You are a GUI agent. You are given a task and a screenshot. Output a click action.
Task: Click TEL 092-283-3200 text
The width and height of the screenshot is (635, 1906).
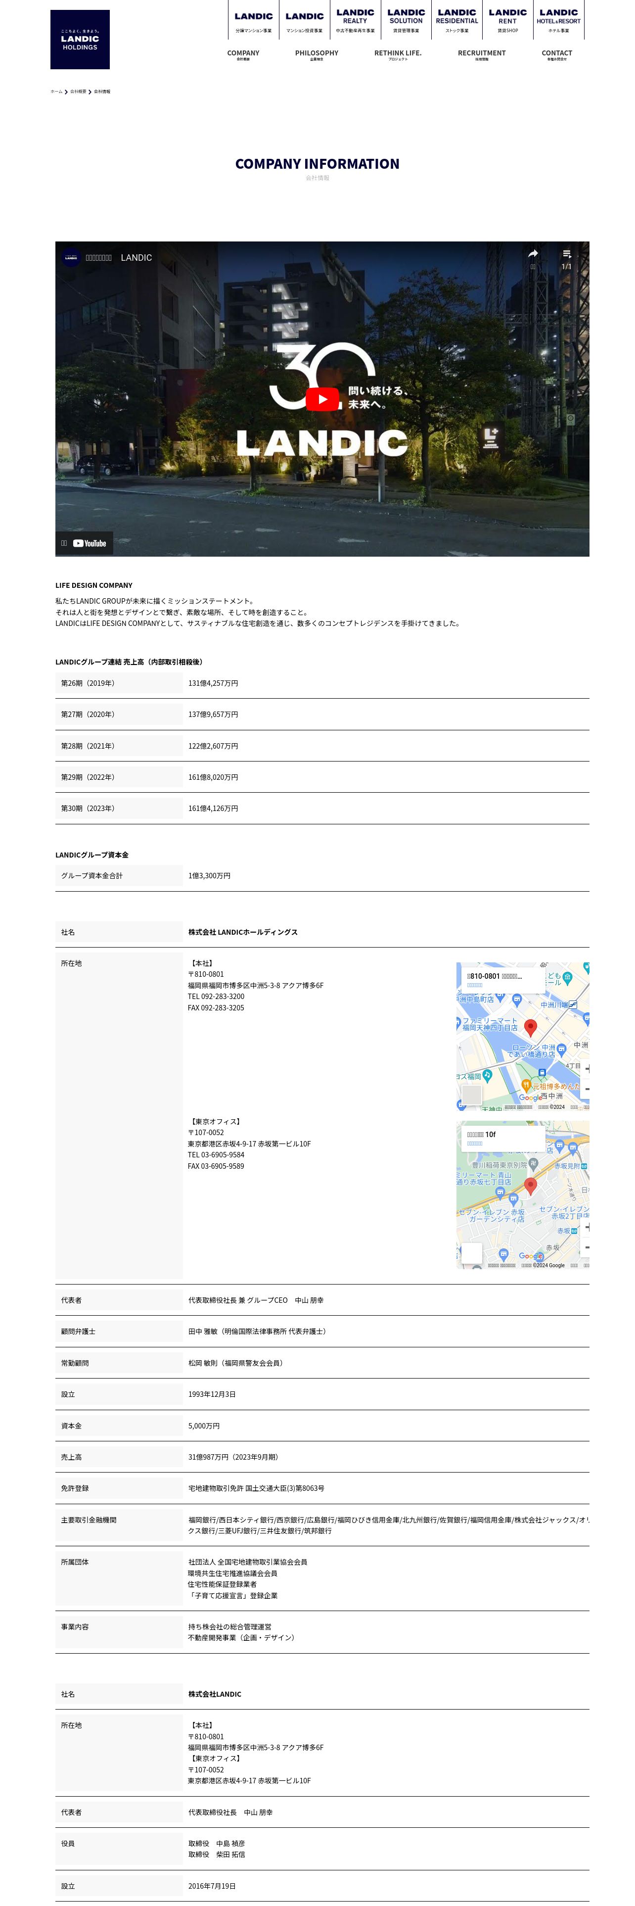point(216,997)
